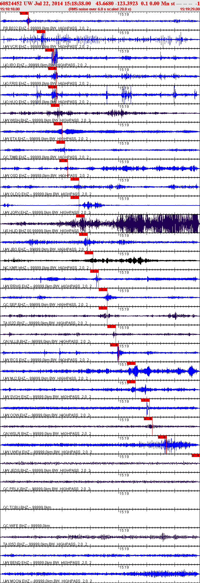Click the event header '60824452 UW Jul 22, 2014'
This screenshot has height=583, width=200.
pos(31,3)
